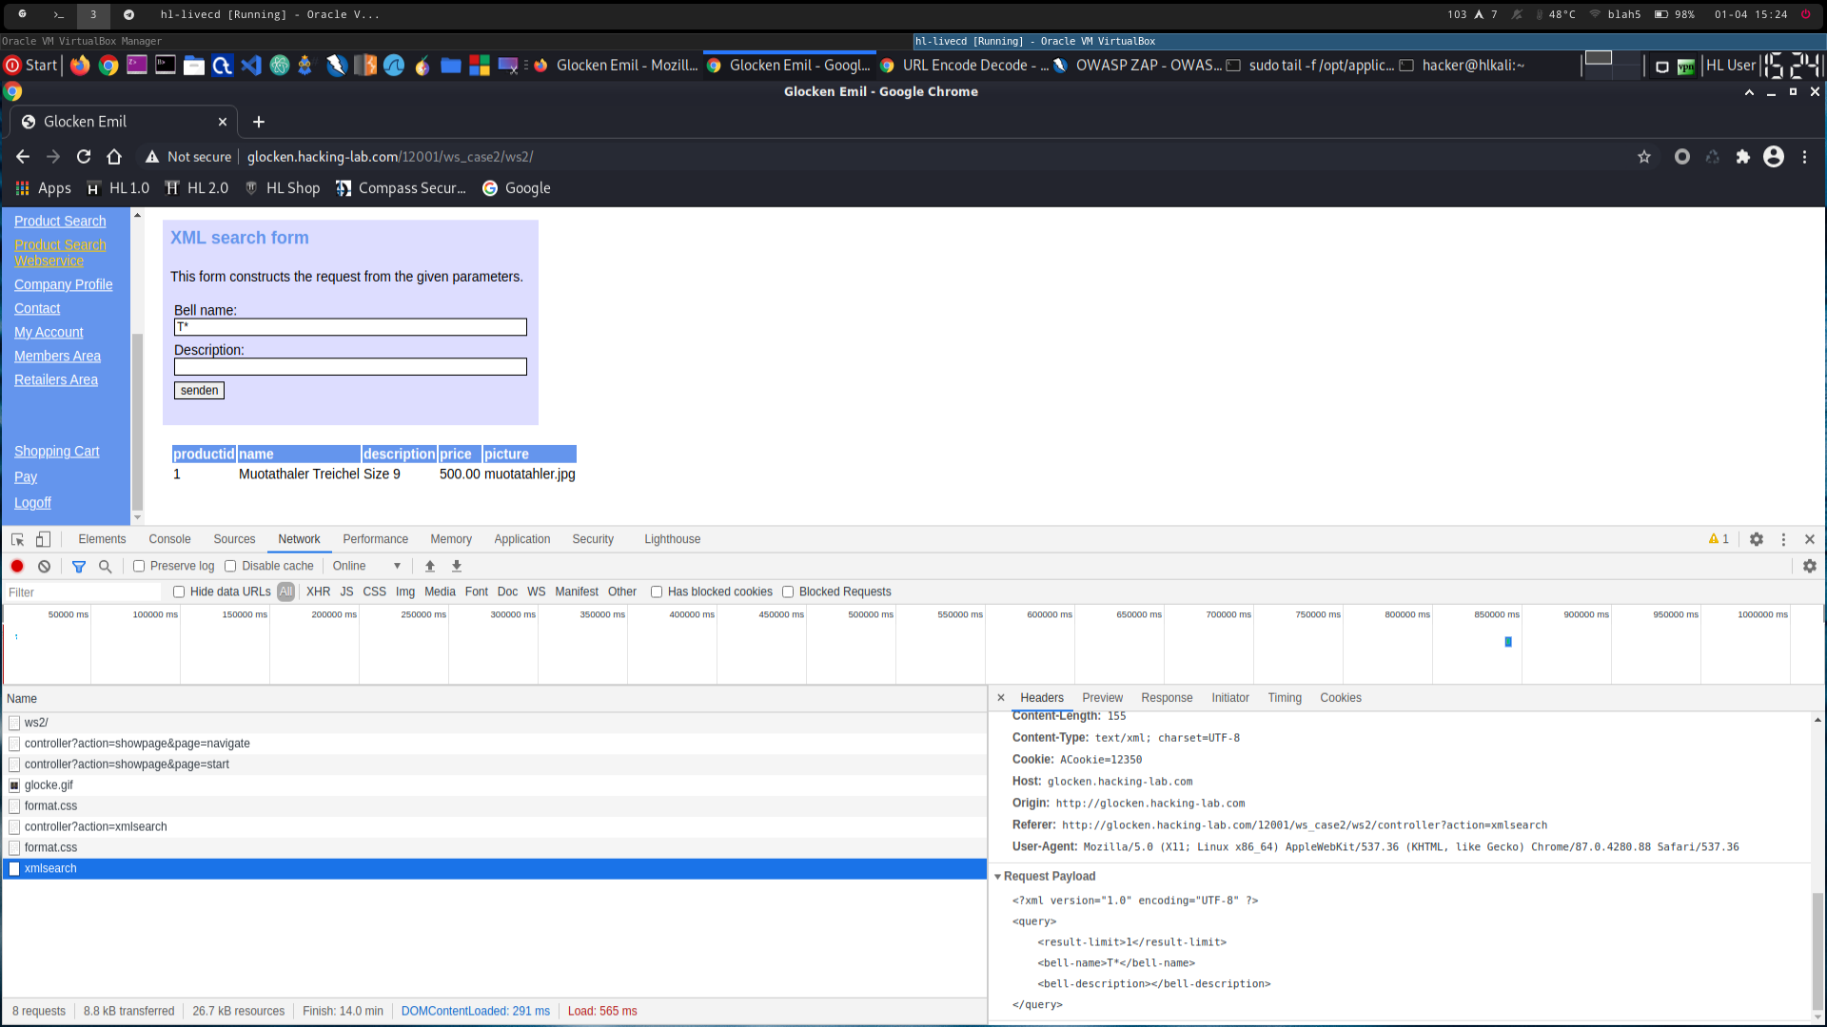Click inside the Description input field
Image resolution: width=1827 pixels, height=1027 pixels.
(x=350, y=367)
